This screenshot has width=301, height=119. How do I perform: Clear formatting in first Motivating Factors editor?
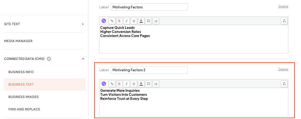[x=284, y=21]
